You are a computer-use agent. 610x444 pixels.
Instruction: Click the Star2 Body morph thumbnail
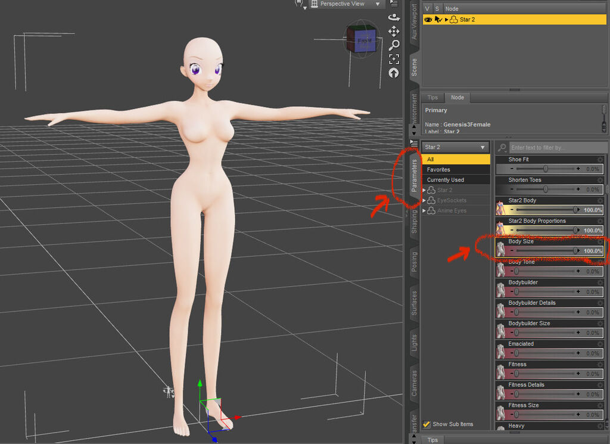[500, 208]
